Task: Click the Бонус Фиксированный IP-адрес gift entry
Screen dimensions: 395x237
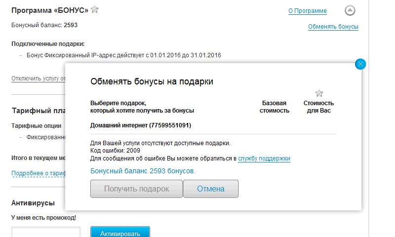Action: point(123,55)
